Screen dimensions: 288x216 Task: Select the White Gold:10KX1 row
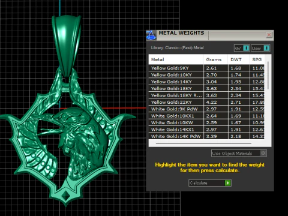click(206, 116)
